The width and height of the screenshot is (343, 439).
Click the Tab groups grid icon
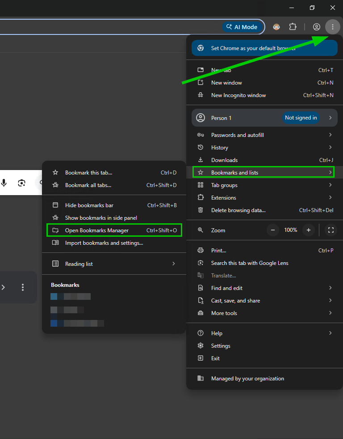coord(201,185)
